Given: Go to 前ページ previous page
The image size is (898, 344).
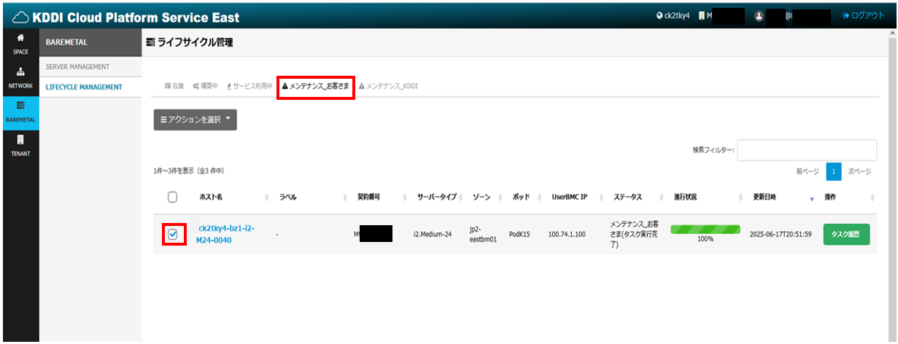Looking at the screenshot, I should tap(808, 171).
